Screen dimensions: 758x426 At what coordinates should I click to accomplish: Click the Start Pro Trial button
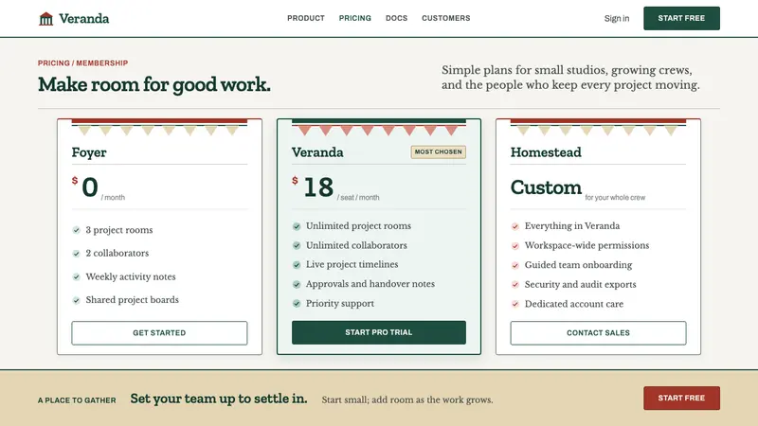click(378, 332)
